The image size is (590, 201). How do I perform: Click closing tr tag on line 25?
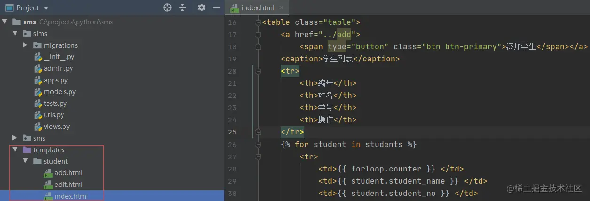tap(292, 132)
